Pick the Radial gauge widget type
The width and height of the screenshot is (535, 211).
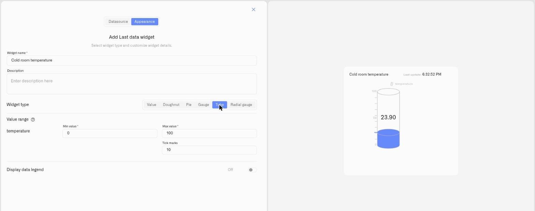[x=241, y=105]
